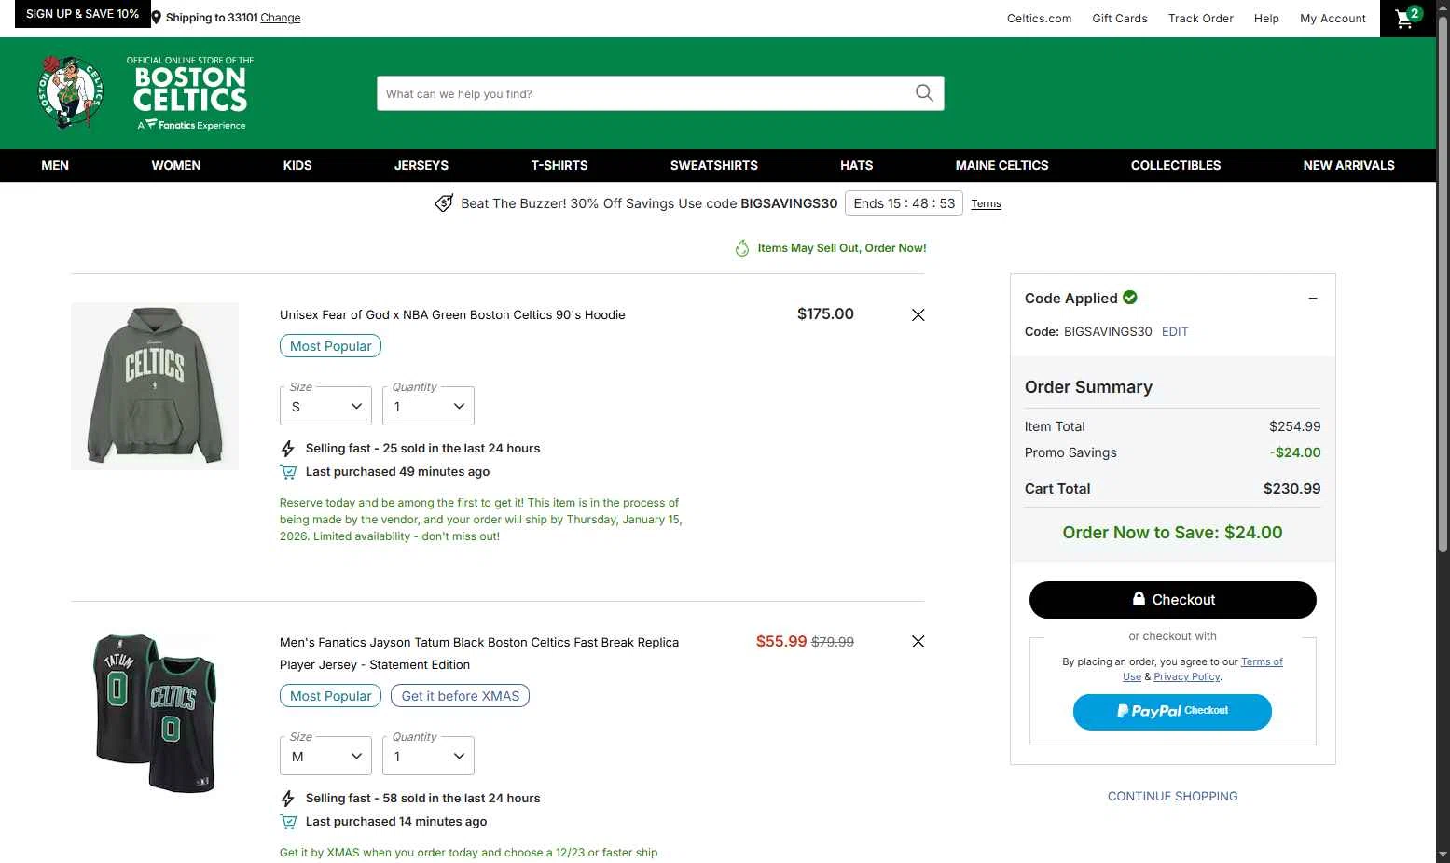Open the KIDS menu
The height and width of the screenshot is (863, 1450).
click(297, 165)
